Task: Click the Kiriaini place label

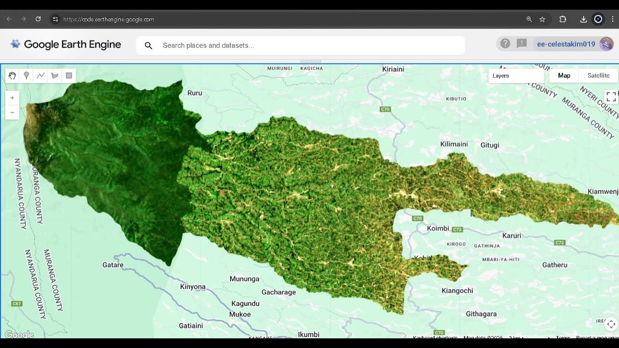Action: pos(393,69)
